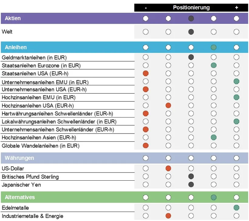Viewport: 249px width, 221px height.
Task: Select dark dot for Japanischer Yen
Action: [x=191, y=185]
